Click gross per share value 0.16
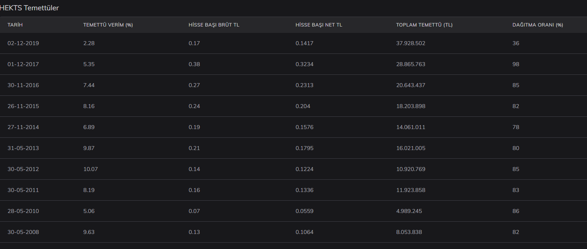Image resolution: width=587 pixels, height=249 pixels. [194, 190]
